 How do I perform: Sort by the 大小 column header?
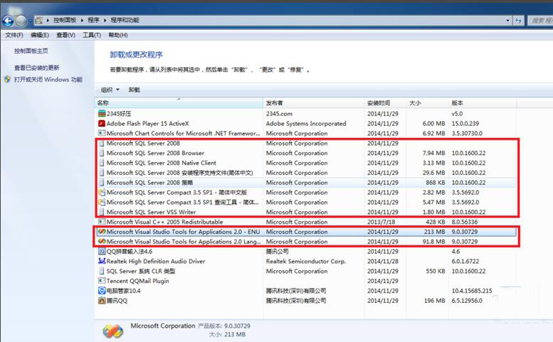(428, 103)
